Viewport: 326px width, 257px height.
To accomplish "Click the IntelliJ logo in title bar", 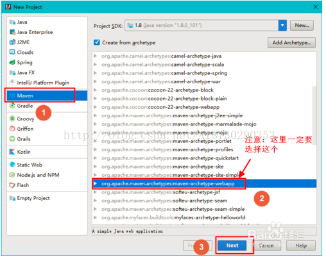I will (x=8, y=7).
